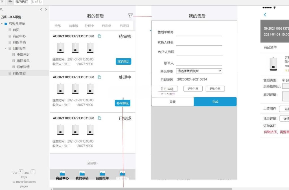Click the 重置 button to reset filters
Image resolution: width=289 pixels, height=190 pixels.
(x=172, y=102)
